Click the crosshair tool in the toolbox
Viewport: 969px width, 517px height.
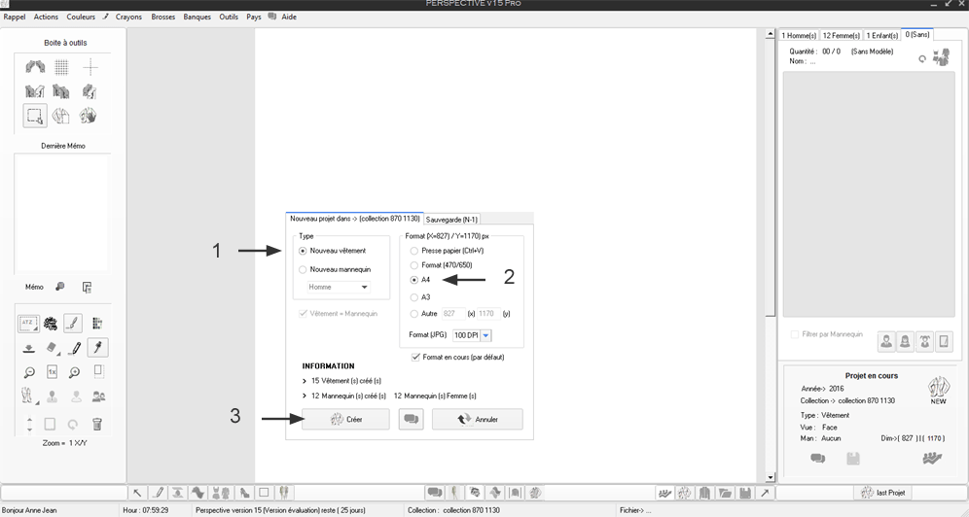coord(90,67)
